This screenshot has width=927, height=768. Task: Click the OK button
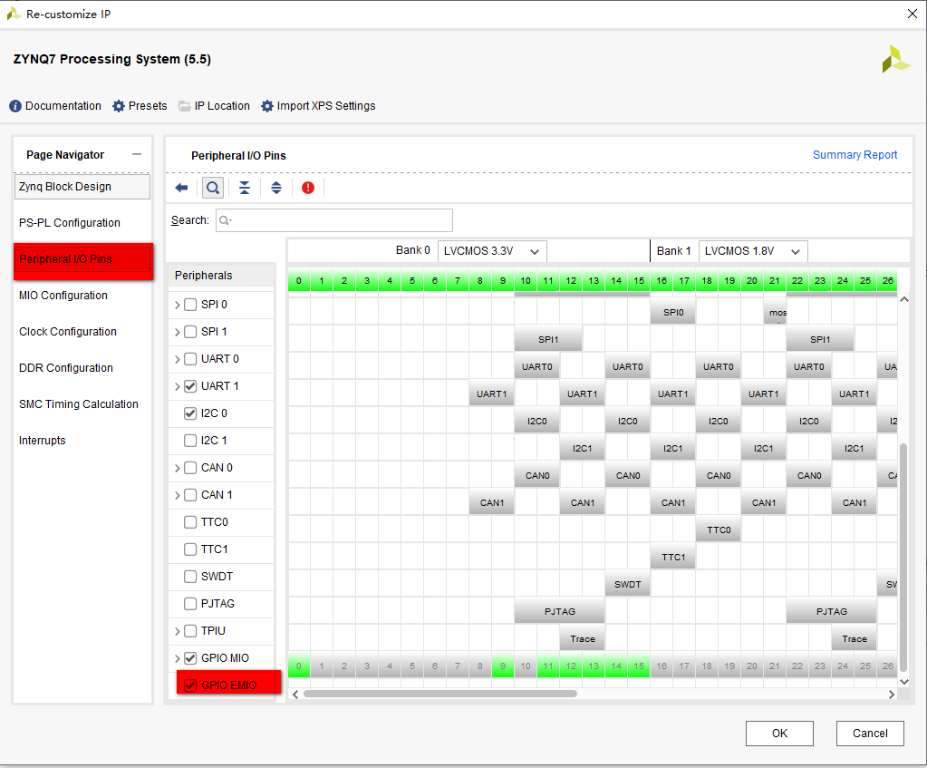(779, 733)
